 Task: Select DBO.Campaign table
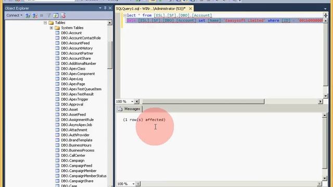pos(73,161)
